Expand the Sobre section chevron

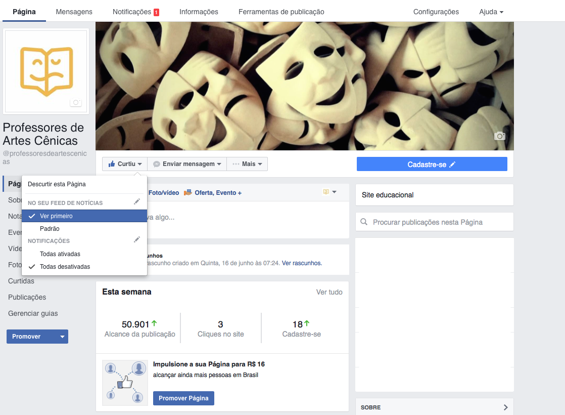pos(505,407)
